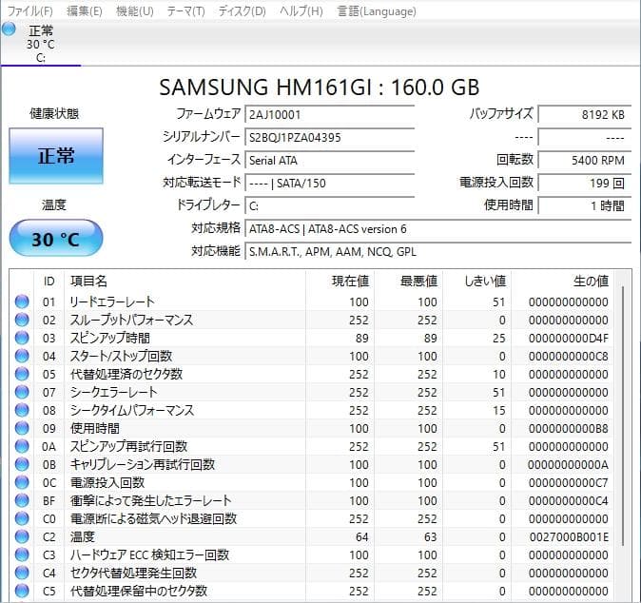
Task: Select raw value 000000000C8
Action: 568,356
